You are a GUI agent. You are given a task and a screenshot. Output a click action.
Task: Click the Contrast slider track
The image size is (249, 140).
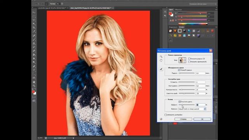(x=187, y=90)
